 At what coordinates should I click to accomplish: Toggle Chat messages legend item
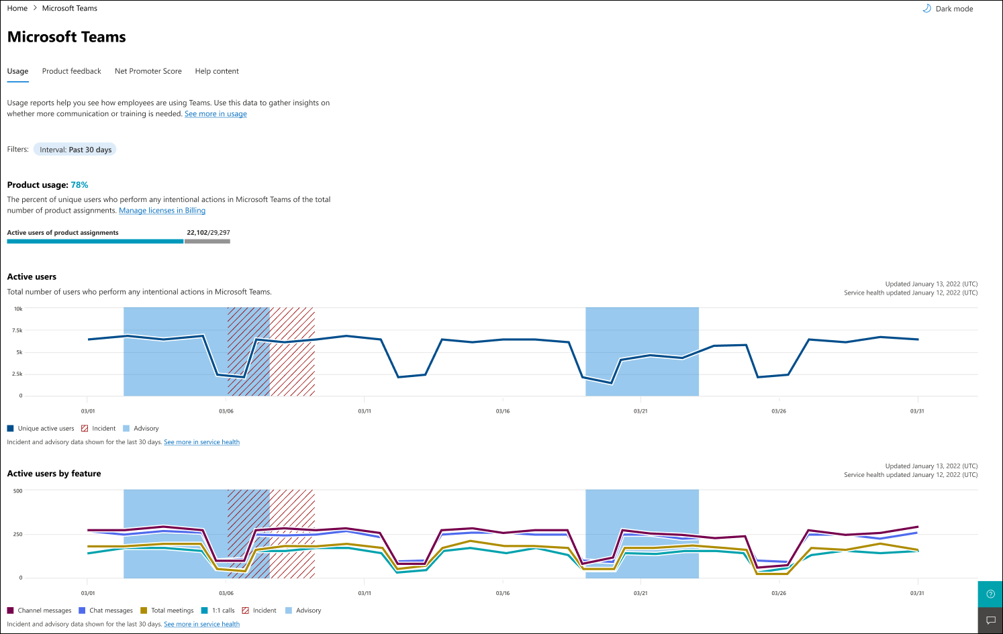click(x=106, y=611)
